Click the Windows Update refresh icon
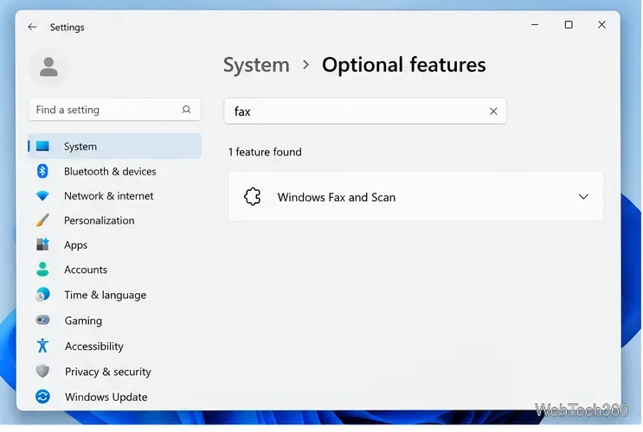 [x=42, y=397]
